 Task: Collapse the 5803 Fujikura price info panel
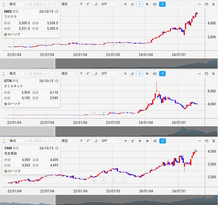[x=56, y=11]
